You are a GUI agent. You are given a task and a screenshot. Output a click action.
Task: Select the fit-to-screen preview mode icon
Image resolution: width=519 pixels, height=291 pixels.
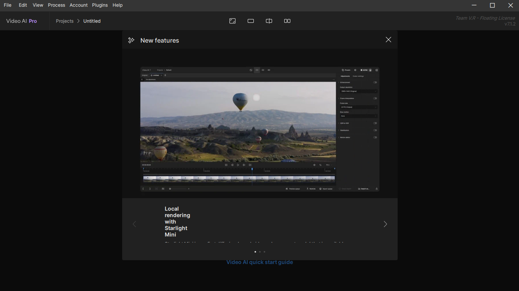(232, 21)
